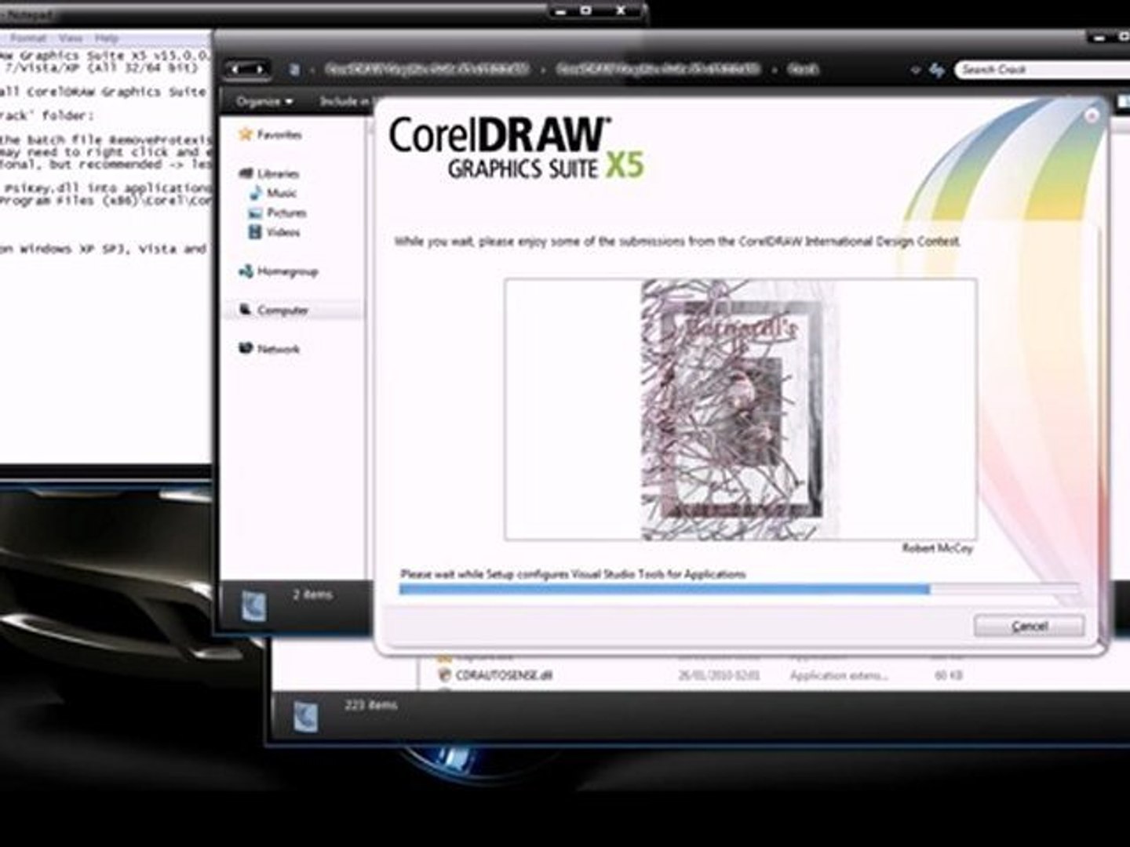
Task: Select Homegroup in navigation pane
Action: pyautogui.click(x=287, y=271)
